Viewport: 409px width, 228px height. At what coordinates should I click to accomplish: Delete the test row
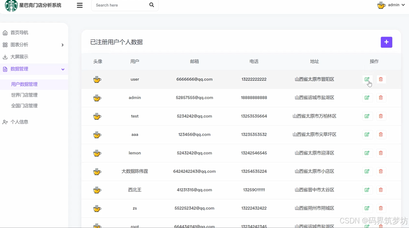click(x=381, y=116)
